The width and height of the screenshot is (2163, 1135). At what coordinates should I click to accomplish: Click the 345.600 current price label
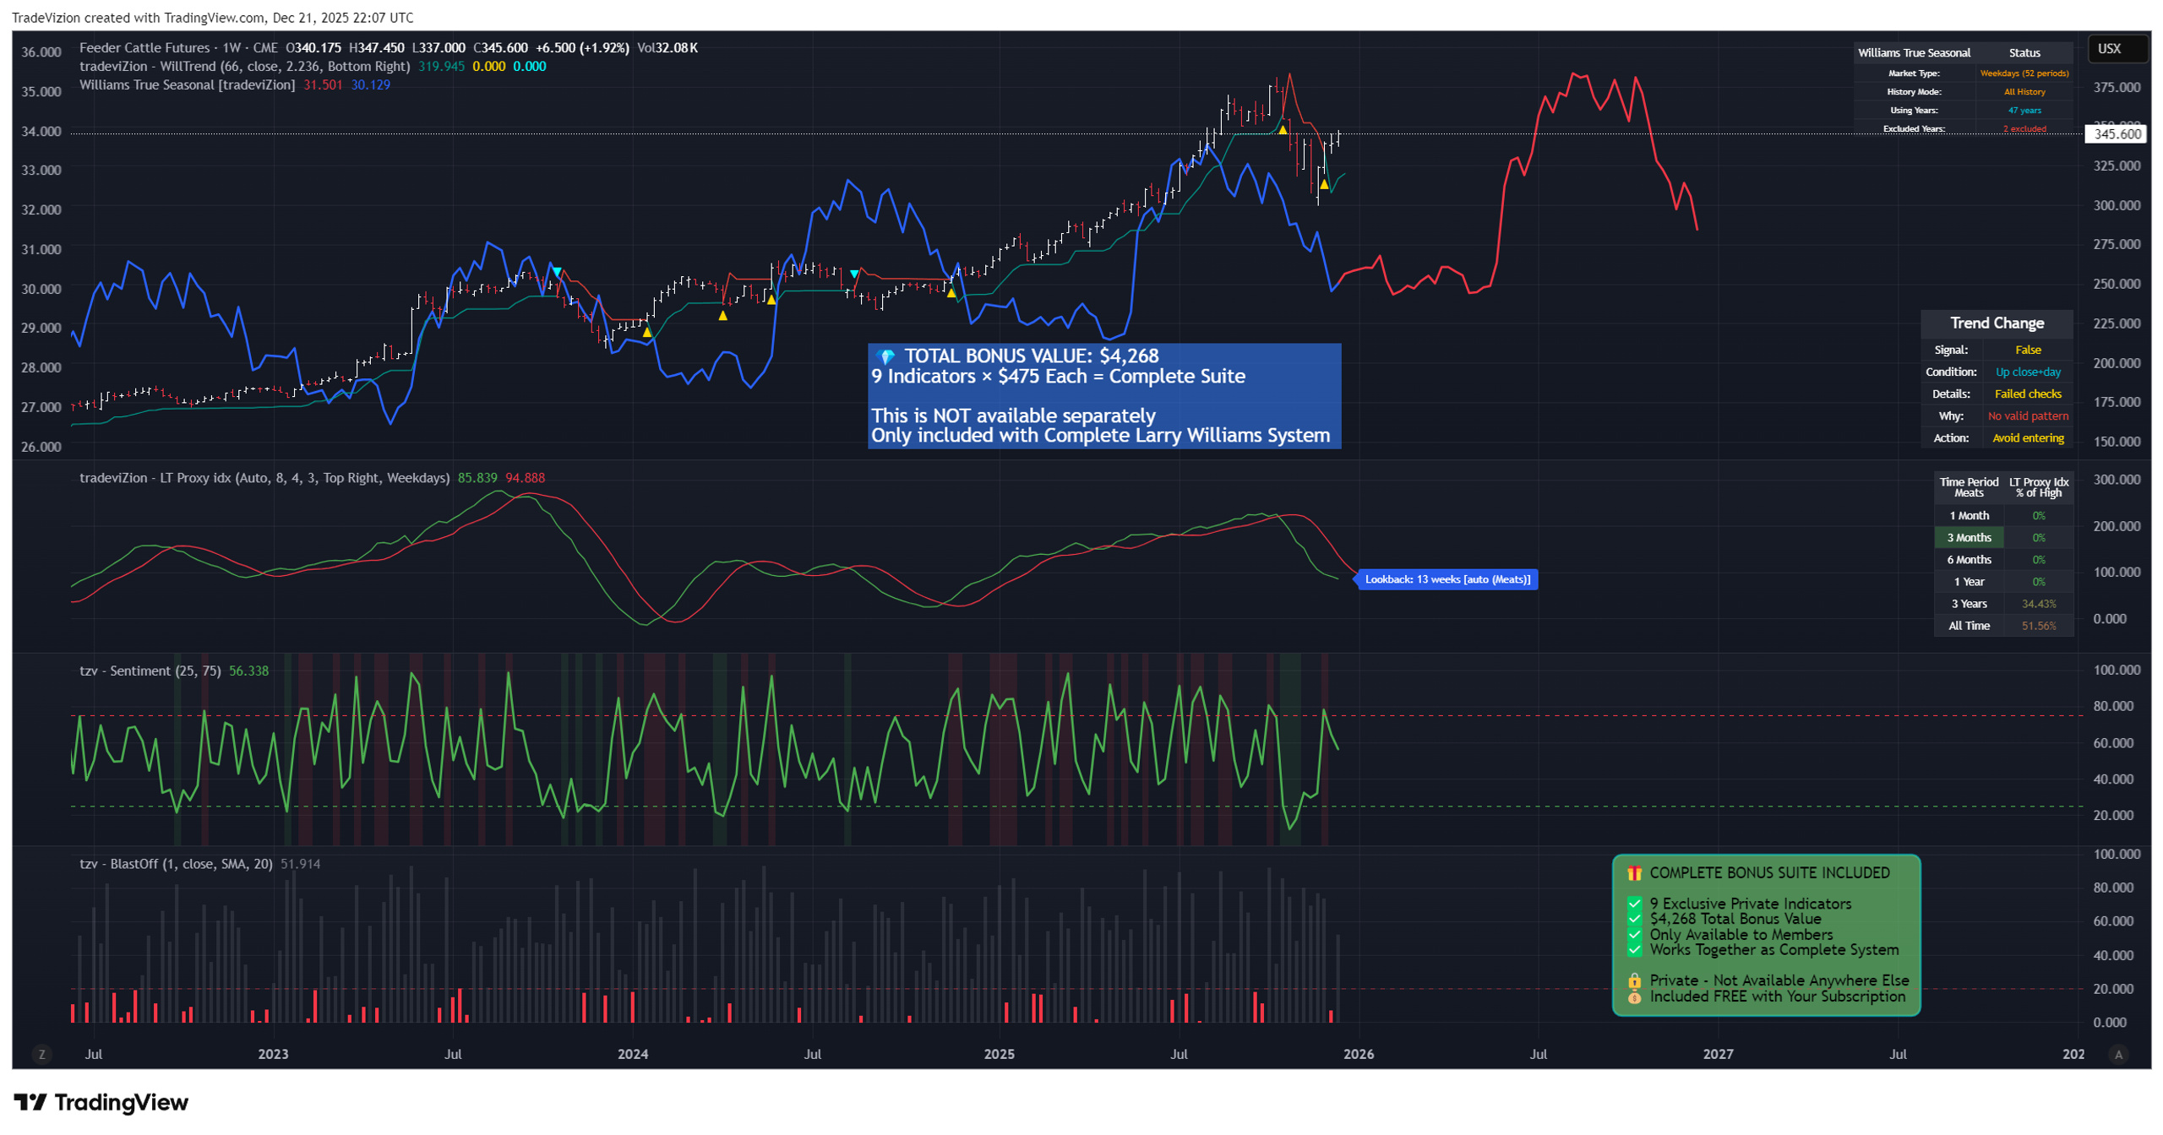coord(2117,133)
